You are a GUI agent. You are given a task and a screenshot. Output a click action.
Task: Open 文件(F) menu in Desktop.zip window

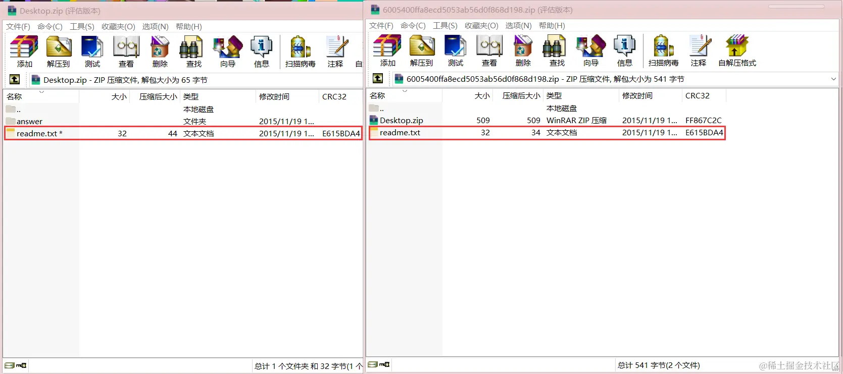click(18, 26)
